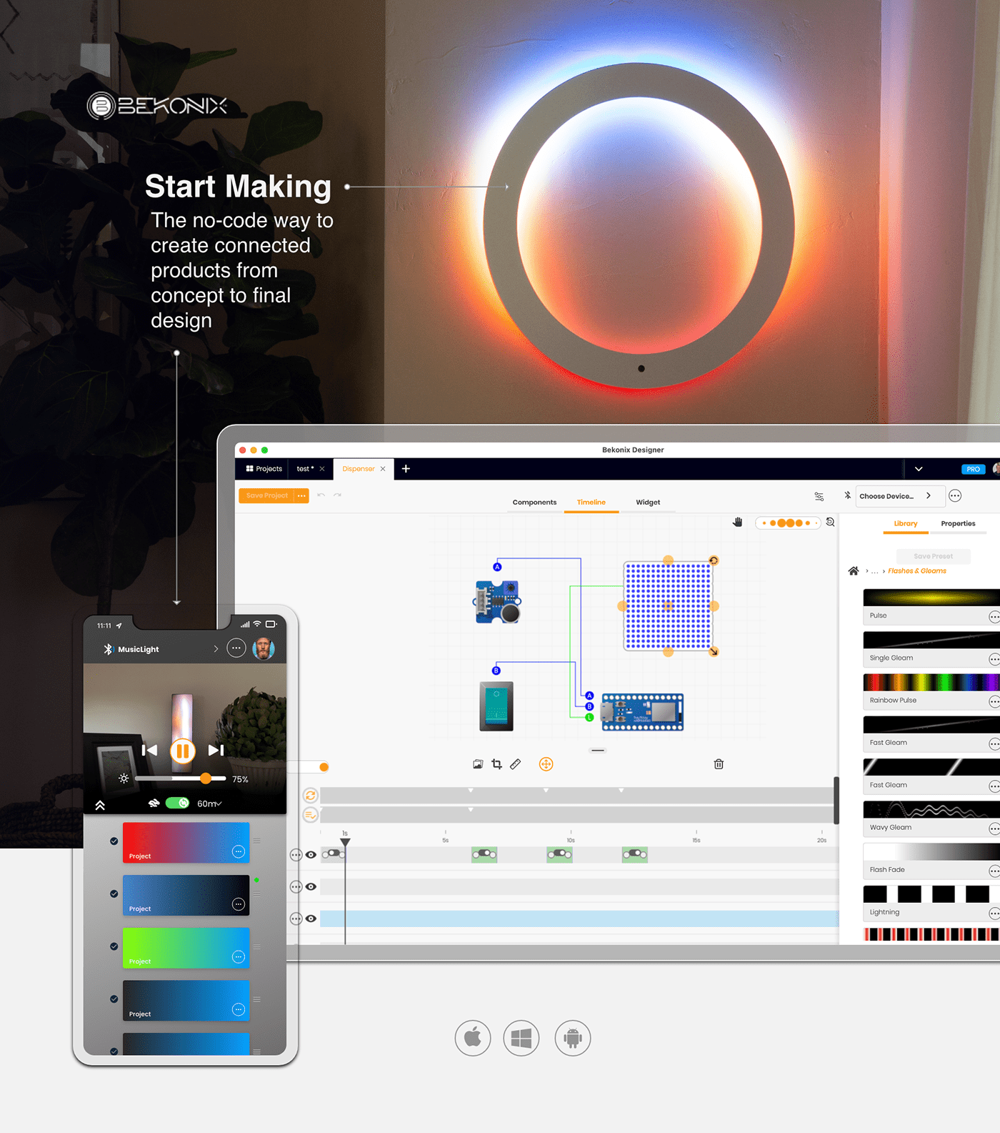Open the settings sliders icon in toolbar

819,496
